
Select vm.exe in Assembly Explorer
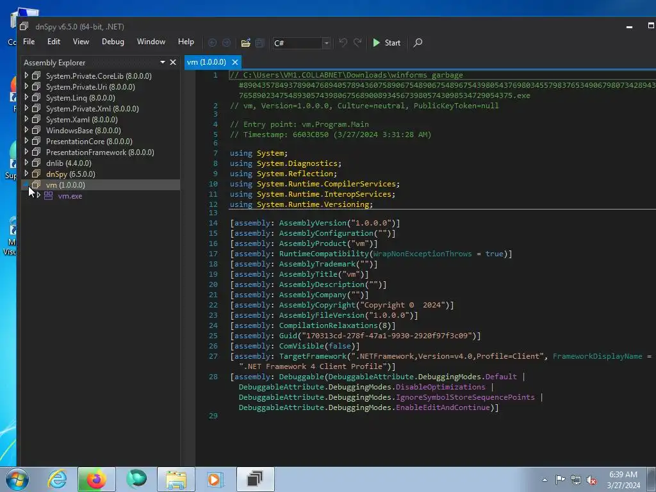pyautogui.click(x=70, y=196)
